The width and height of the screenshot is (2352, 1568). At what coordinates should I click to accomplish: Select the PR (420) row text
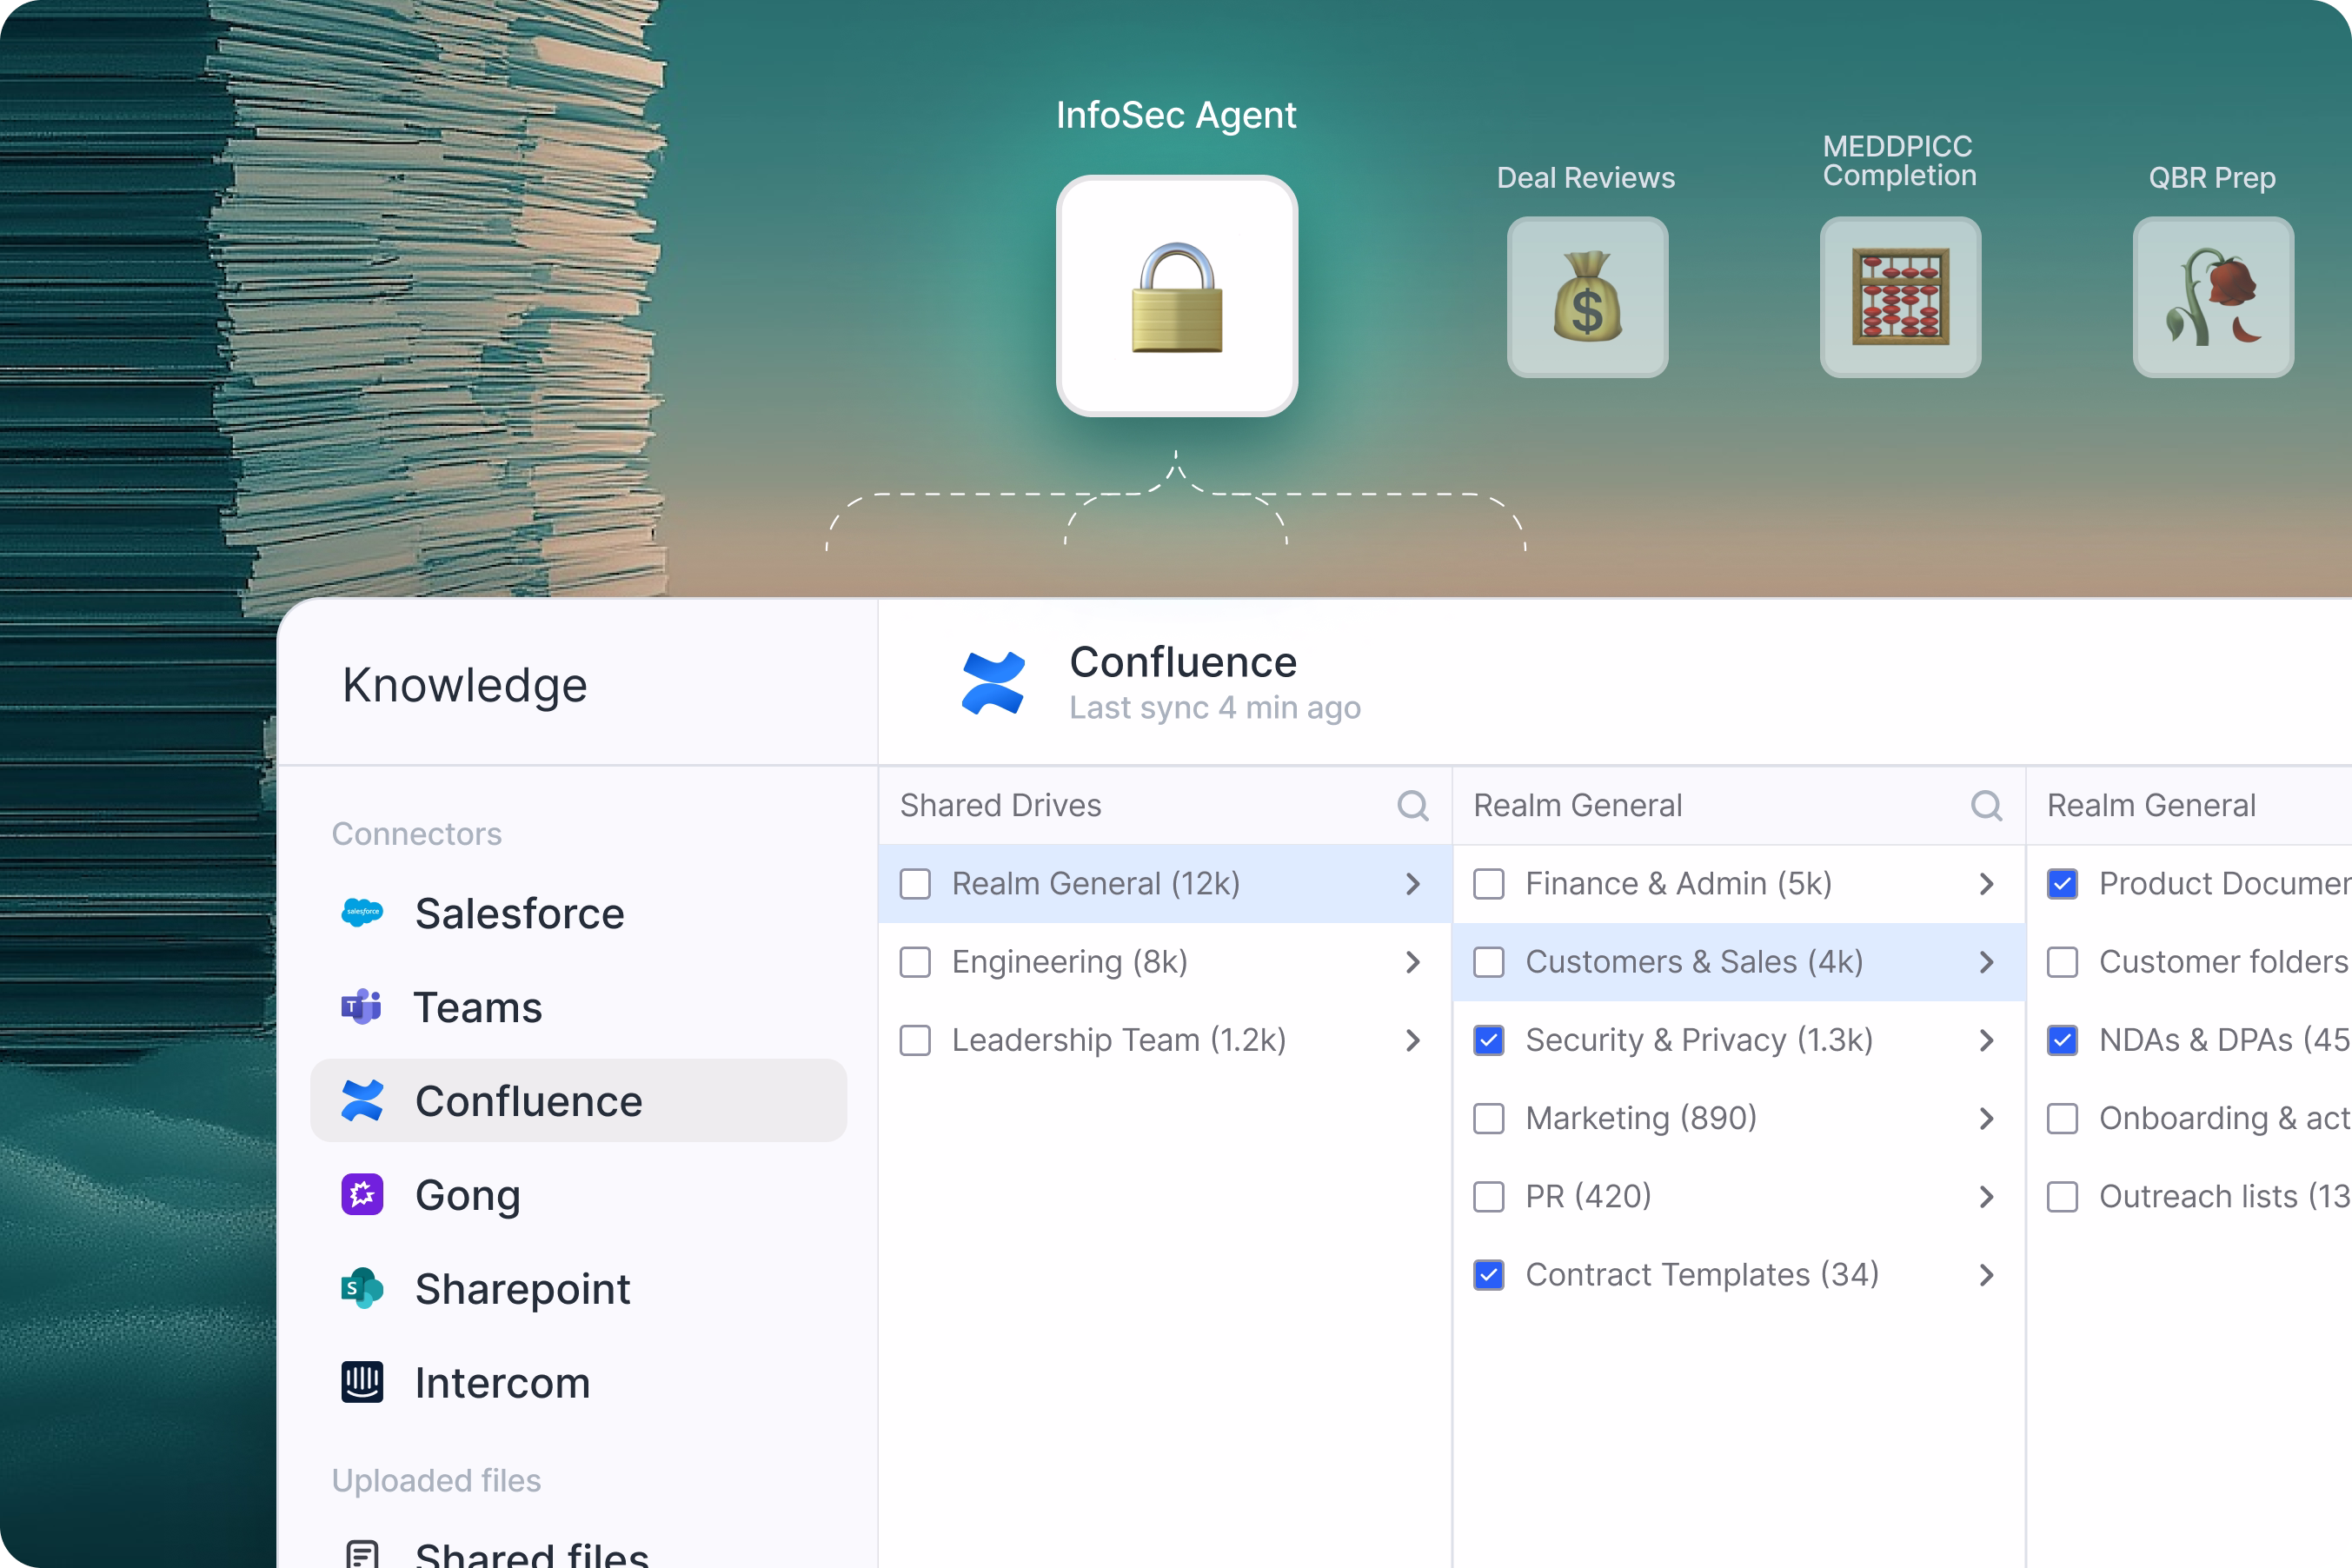tap(1588, 1196)
